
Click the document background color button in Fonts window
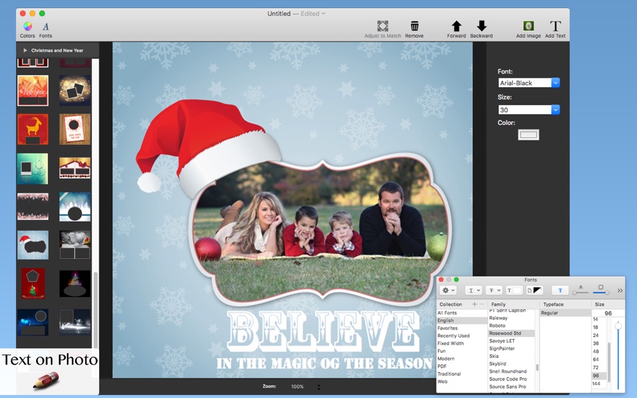point(534,290)
